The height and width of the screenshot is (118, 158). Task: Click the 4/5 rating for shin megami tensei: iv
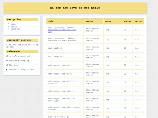[137, 91]
